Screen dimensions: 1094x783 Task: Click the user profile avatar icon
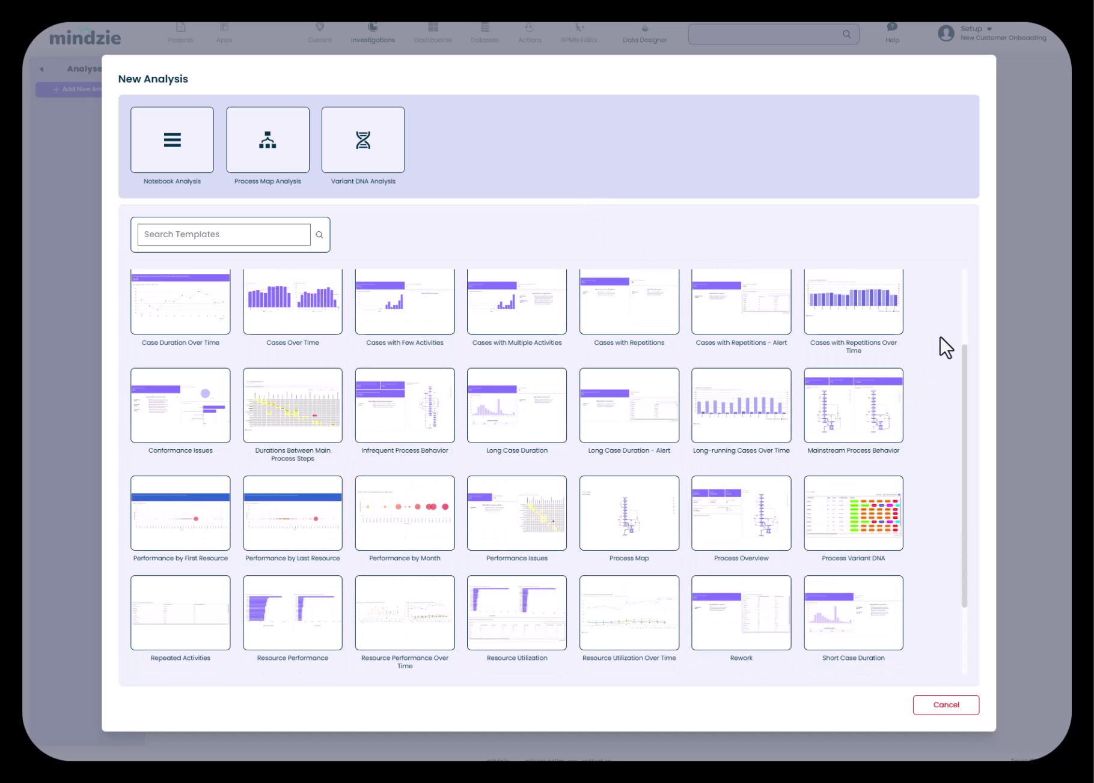[946, 33]
